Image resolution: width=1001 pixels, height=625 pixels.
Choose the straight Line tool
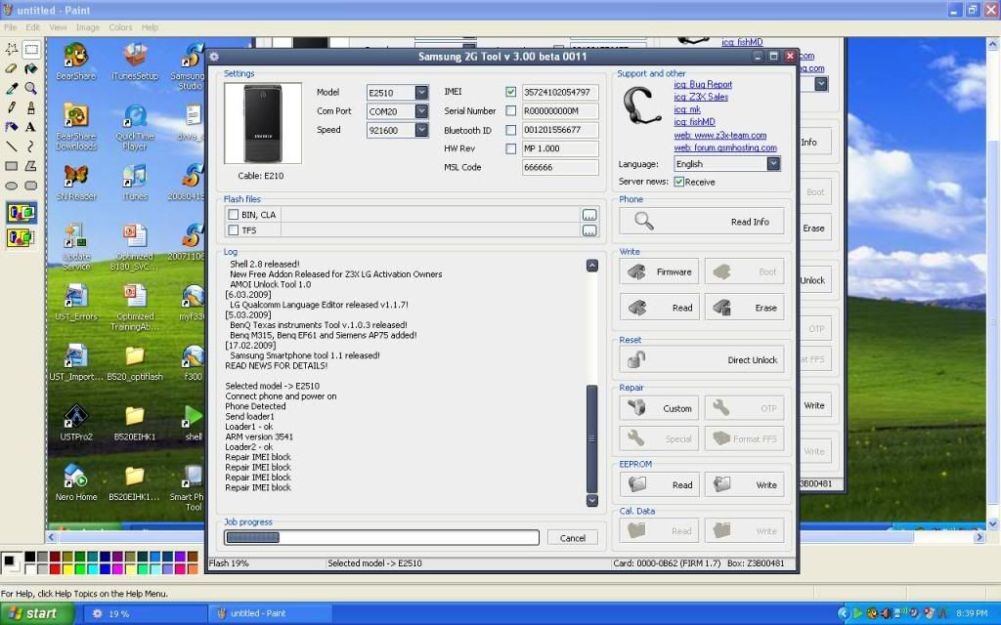click(12, 146)
